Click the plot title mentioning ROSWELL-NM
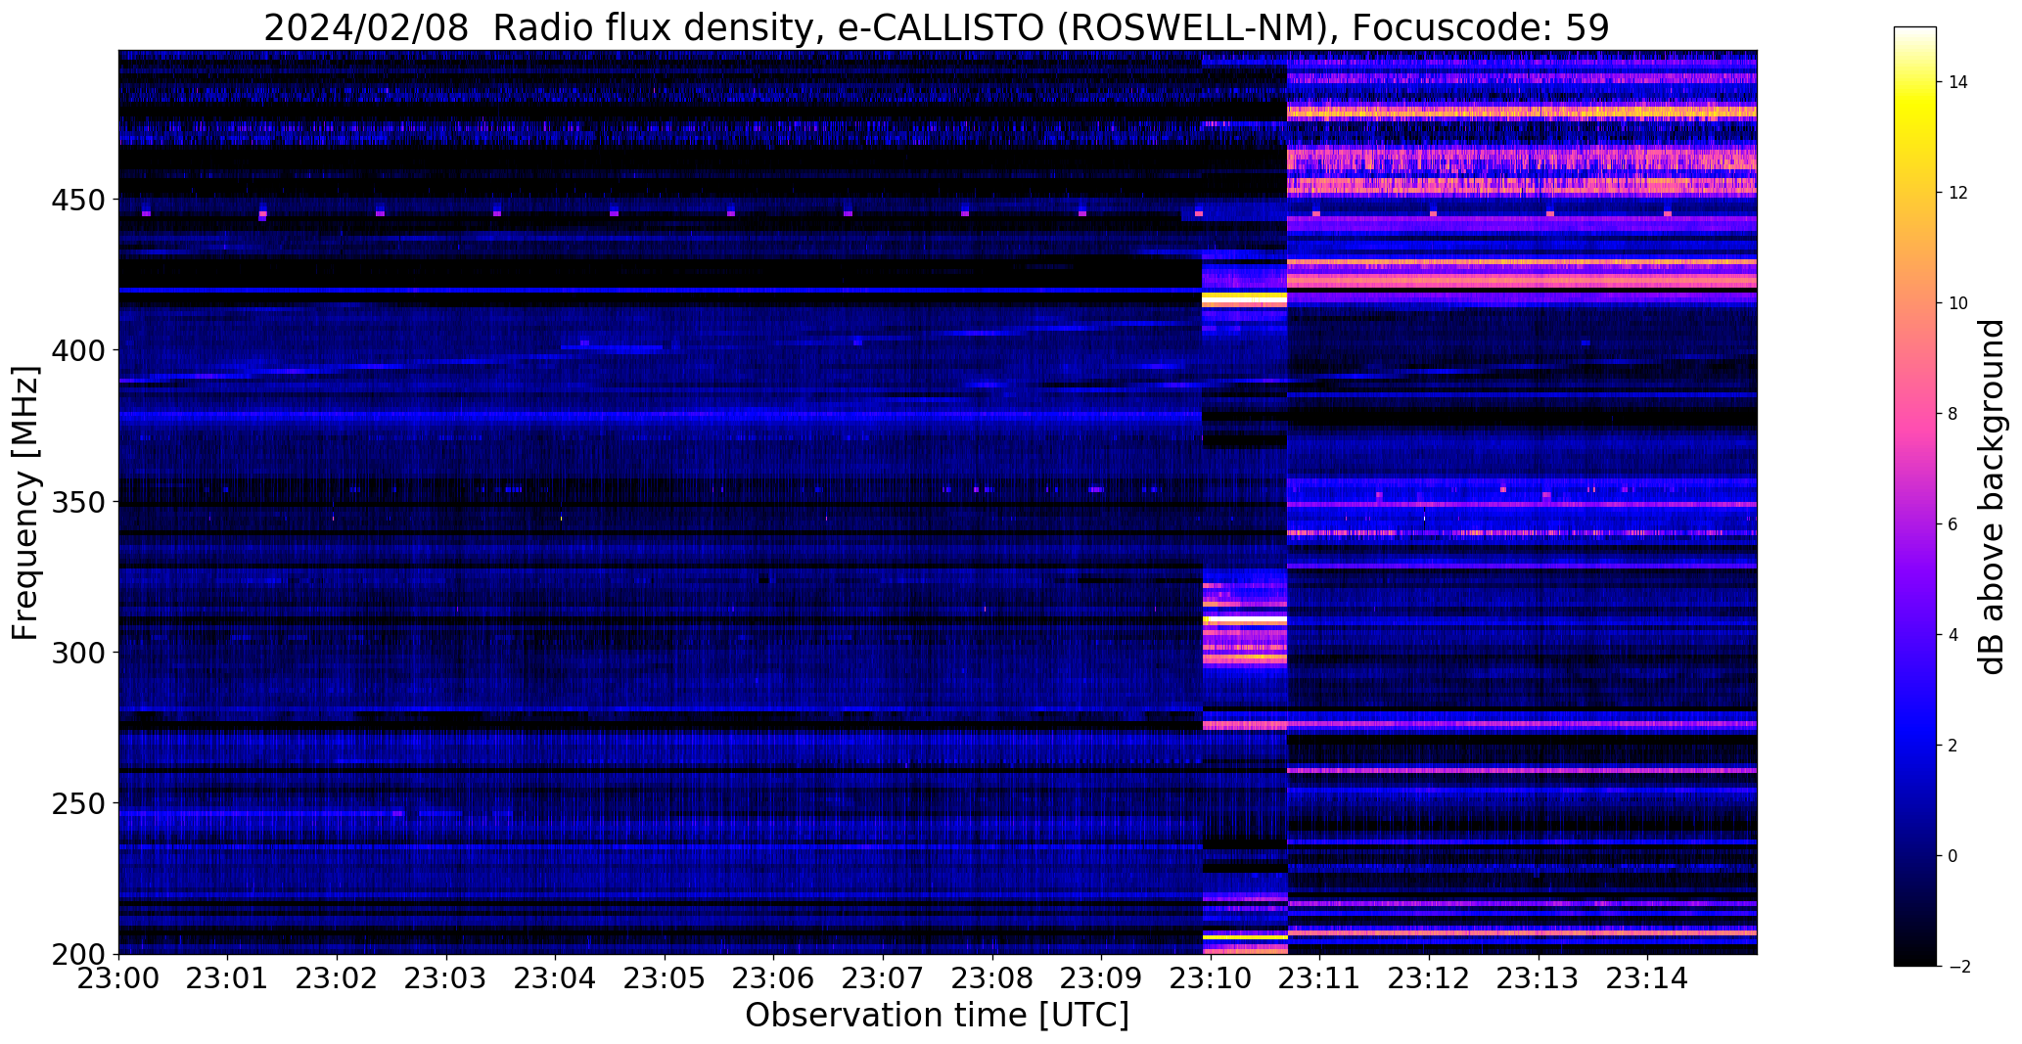This screenshot has height=1044, width=2022. (x=937, y=27)
